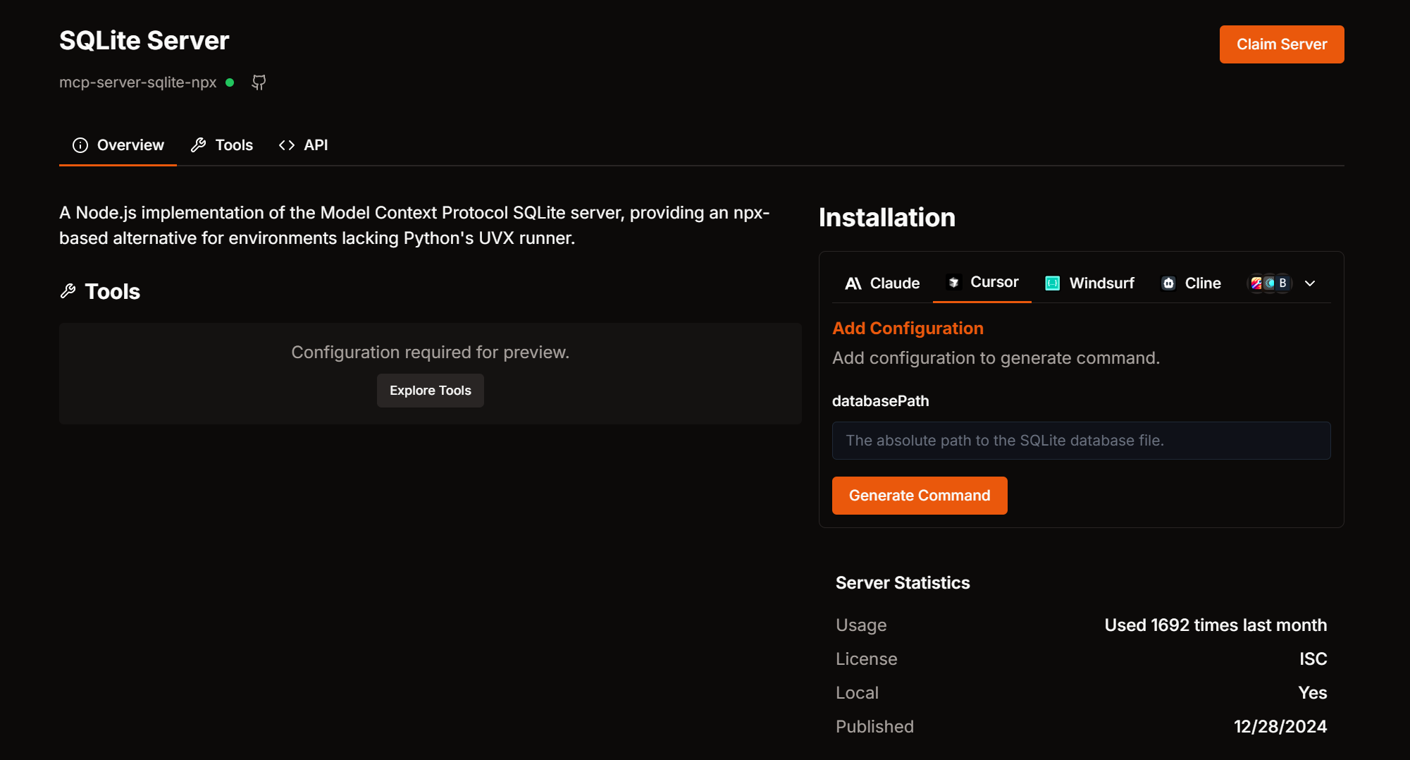Open the grouped client icons menu
This screenshot has height=760, width=1410.
coord(1269,283)
